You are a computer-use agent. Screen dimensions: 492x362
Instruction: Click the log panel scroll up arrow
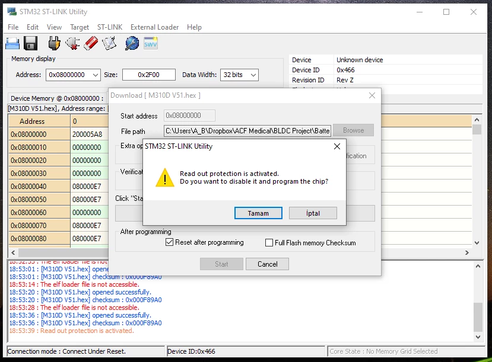pos(478,266)
